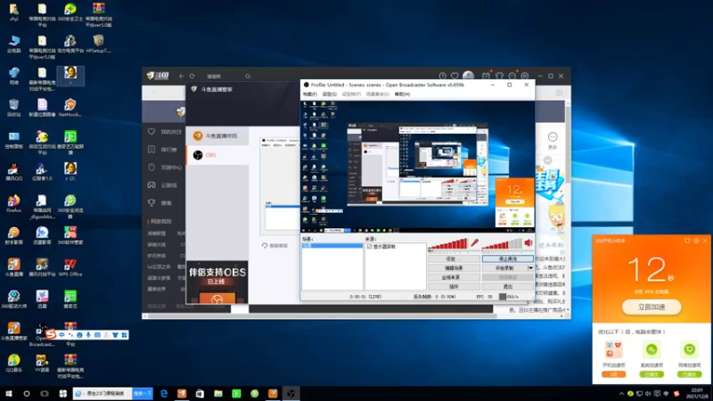Open 云游戏 gamepad item in Douyu sidebar
Image resolution: width=713 pixels, height=401 pixels.
pos(162,185)
